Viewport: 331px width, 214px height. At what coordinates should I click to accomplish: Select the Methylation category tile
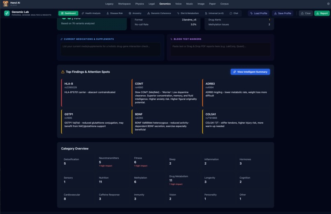tap(148, 180)
